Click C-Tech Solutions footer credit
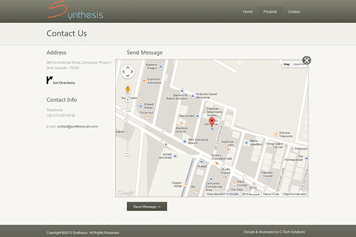 pyautogui.click(x=292, y=232)
